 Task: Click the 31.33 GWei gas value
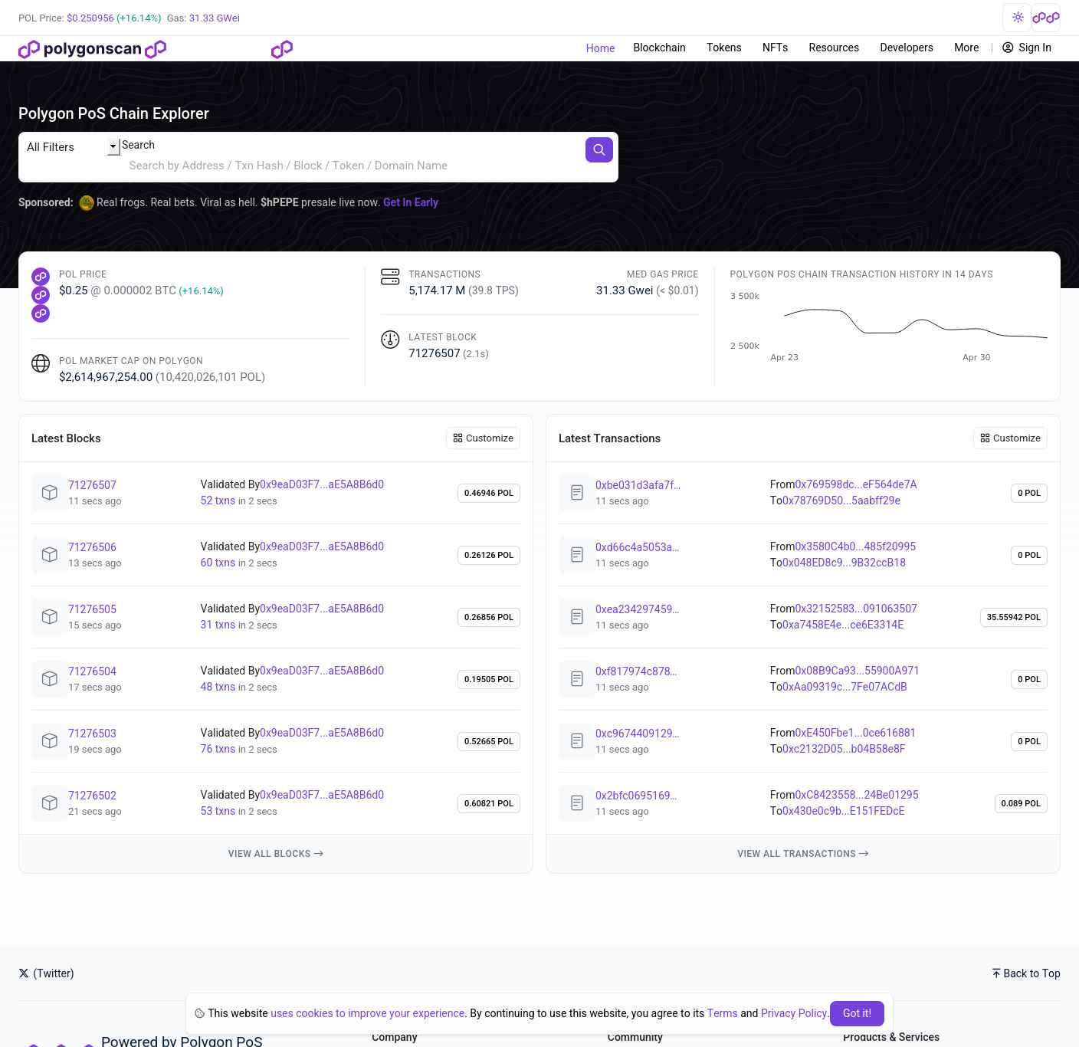click(x=214, y=18)
